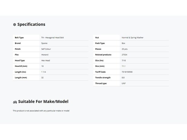
Task: Select the Size (ins) 7/16 value
Action: coord(124,61)
